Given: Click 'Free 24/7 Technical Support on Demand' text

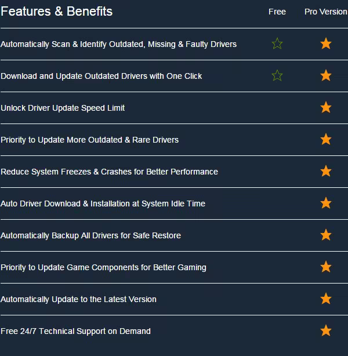Looking at the screenshot, I should [75, 331].
